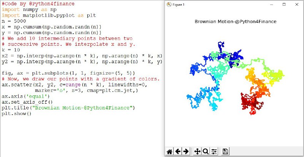Activate the Pan axes tool
304x157 pixels.
197,151
